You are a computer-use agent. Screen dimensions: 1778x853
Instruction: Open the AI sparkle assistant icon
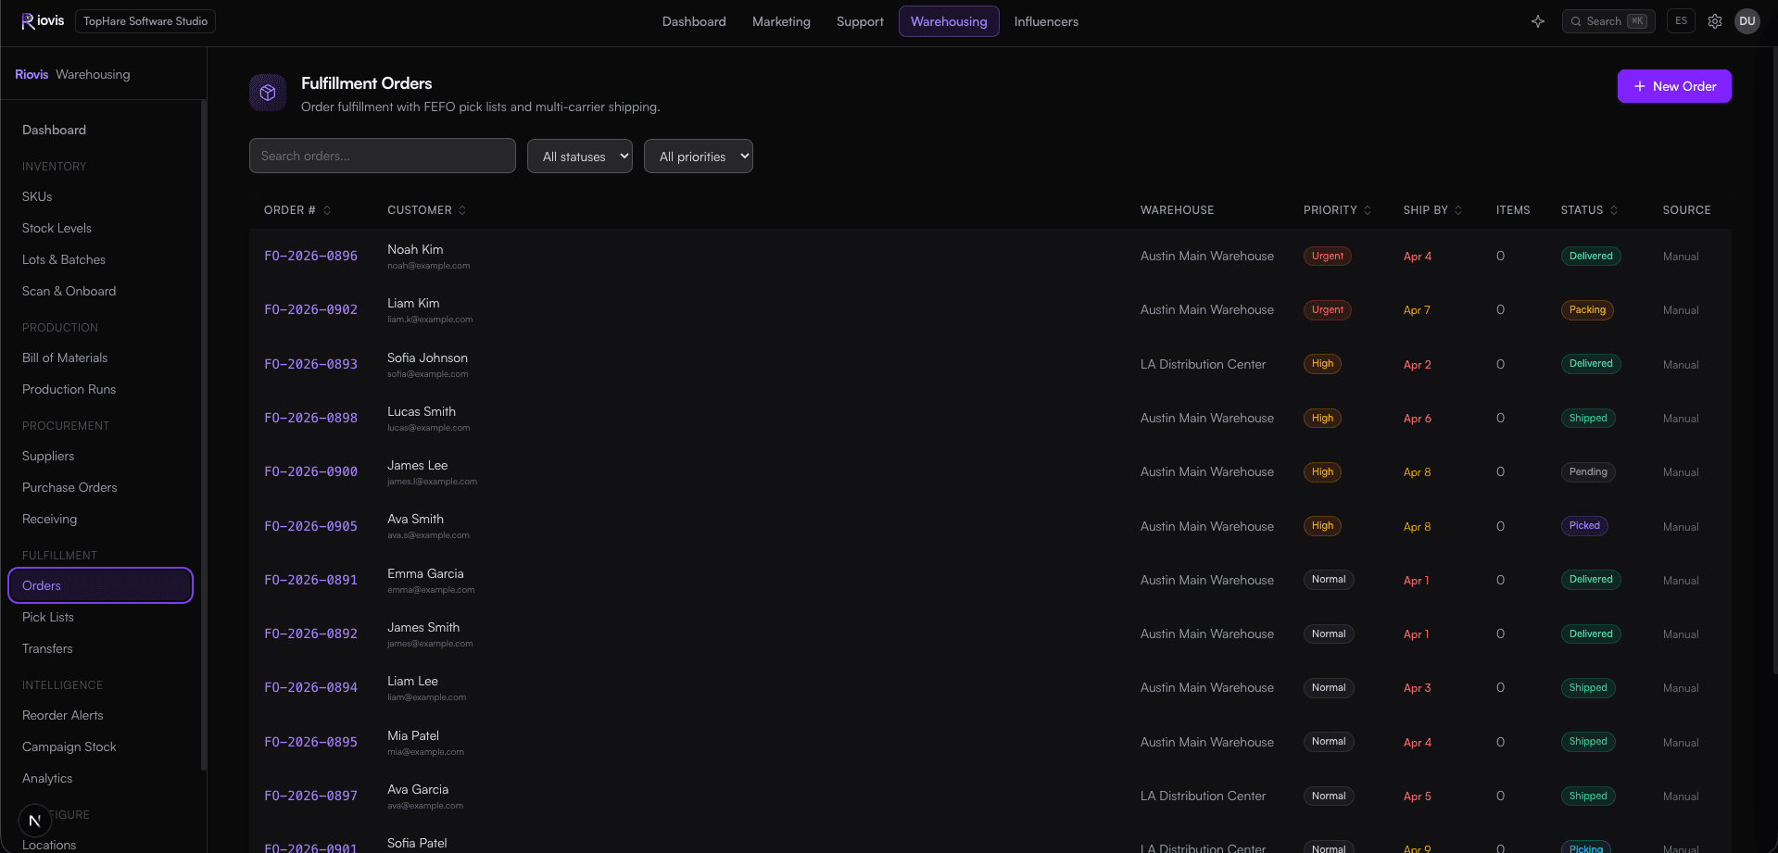(1538, 21)
